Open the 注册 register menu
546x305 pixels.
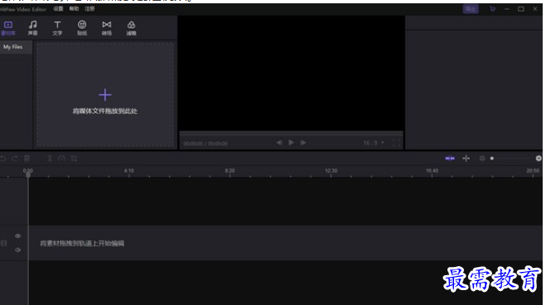89,9
